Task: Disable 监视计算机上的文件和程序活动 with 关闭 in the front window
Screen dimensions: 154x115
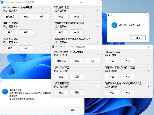Action: (128, 92)
